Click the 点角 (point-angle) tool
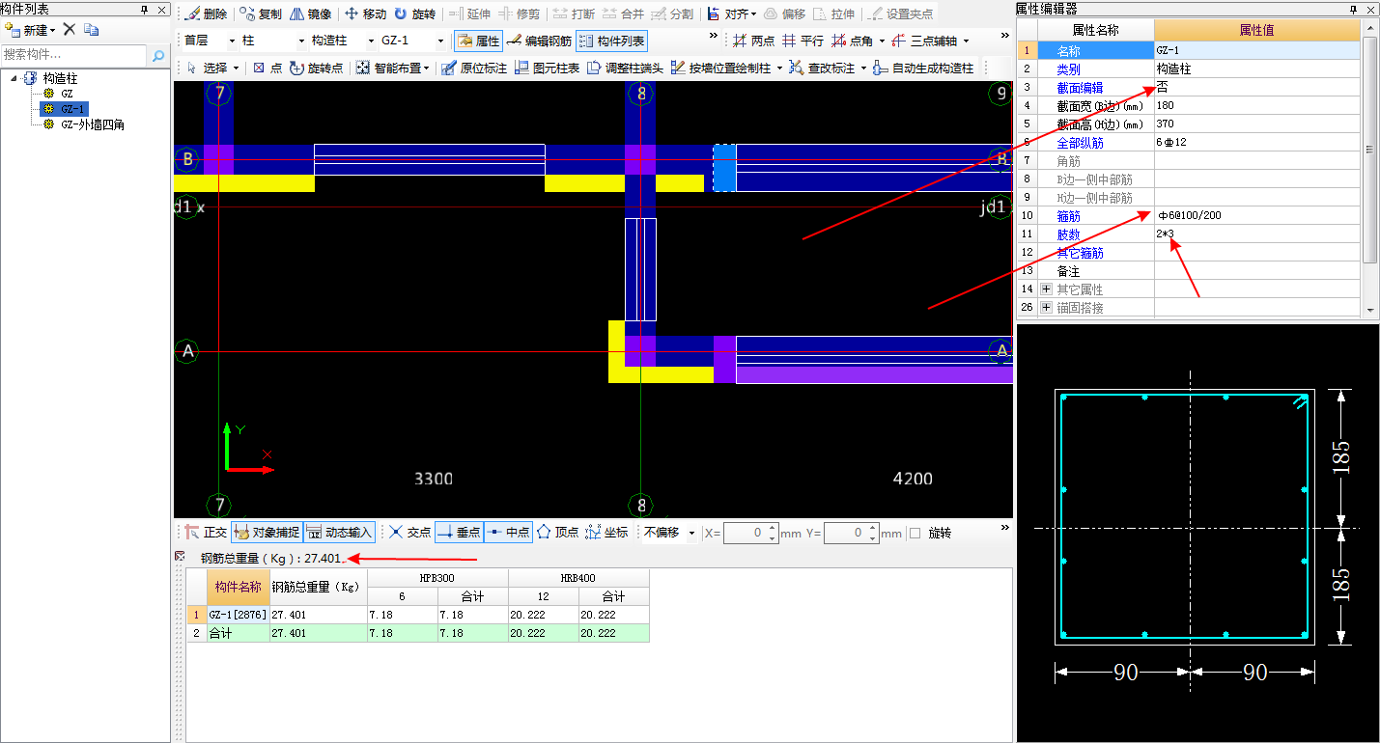 pos(858,41)
